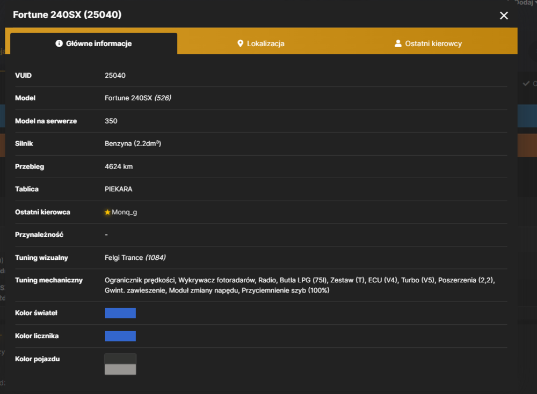Click the Kolor świateł label
This screenshot has height=394, width=537.
[x=36, y=313]
